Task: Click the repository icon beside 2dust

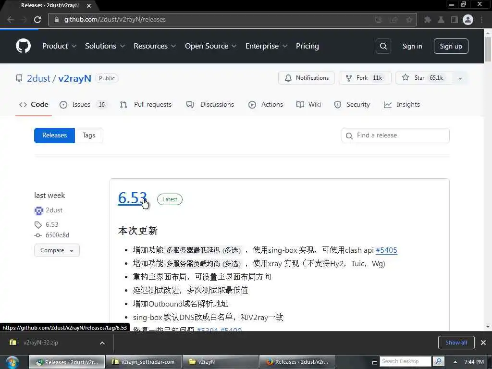Action: pos(19,78)
